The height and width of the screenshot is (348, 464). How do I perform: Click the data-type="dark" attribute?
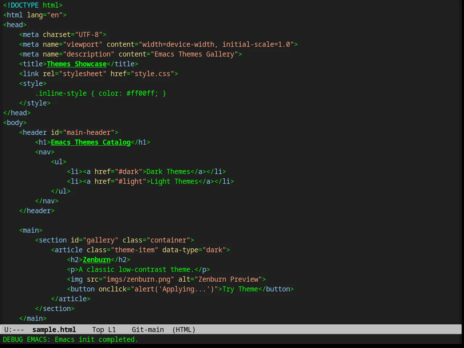[194, 250]
